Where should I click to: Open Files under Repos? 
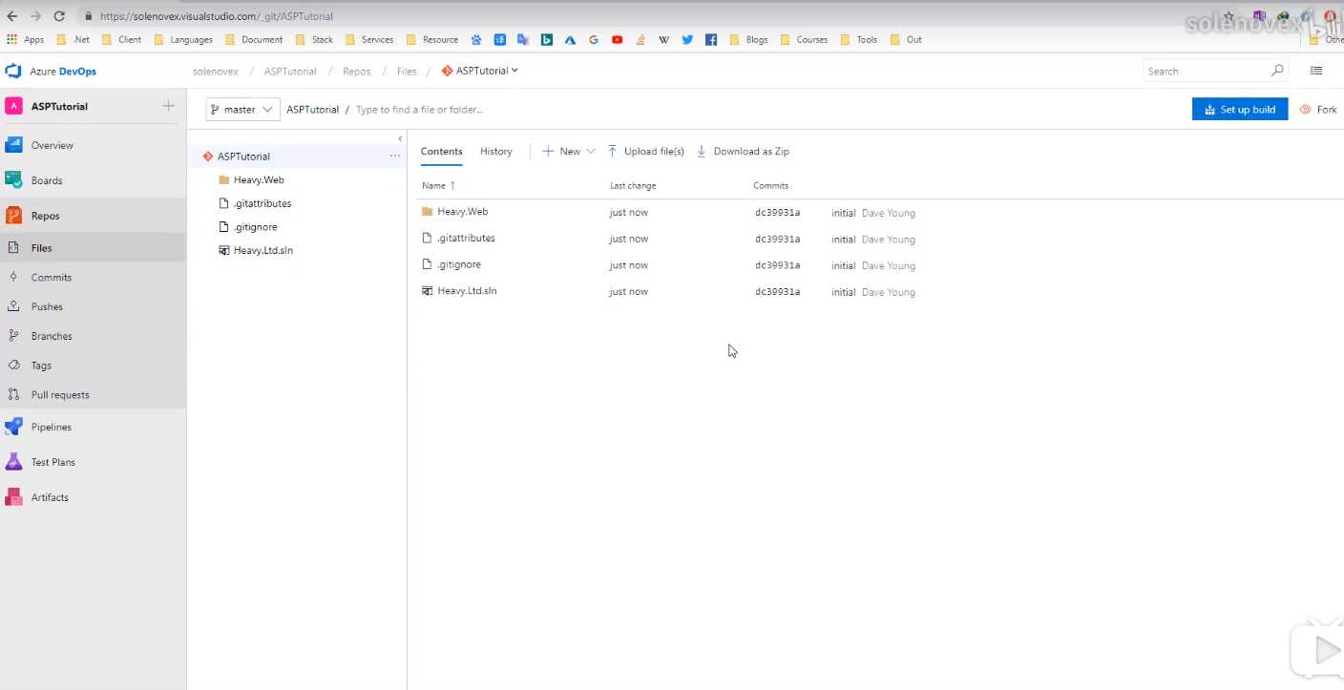[x=41, y=248]
